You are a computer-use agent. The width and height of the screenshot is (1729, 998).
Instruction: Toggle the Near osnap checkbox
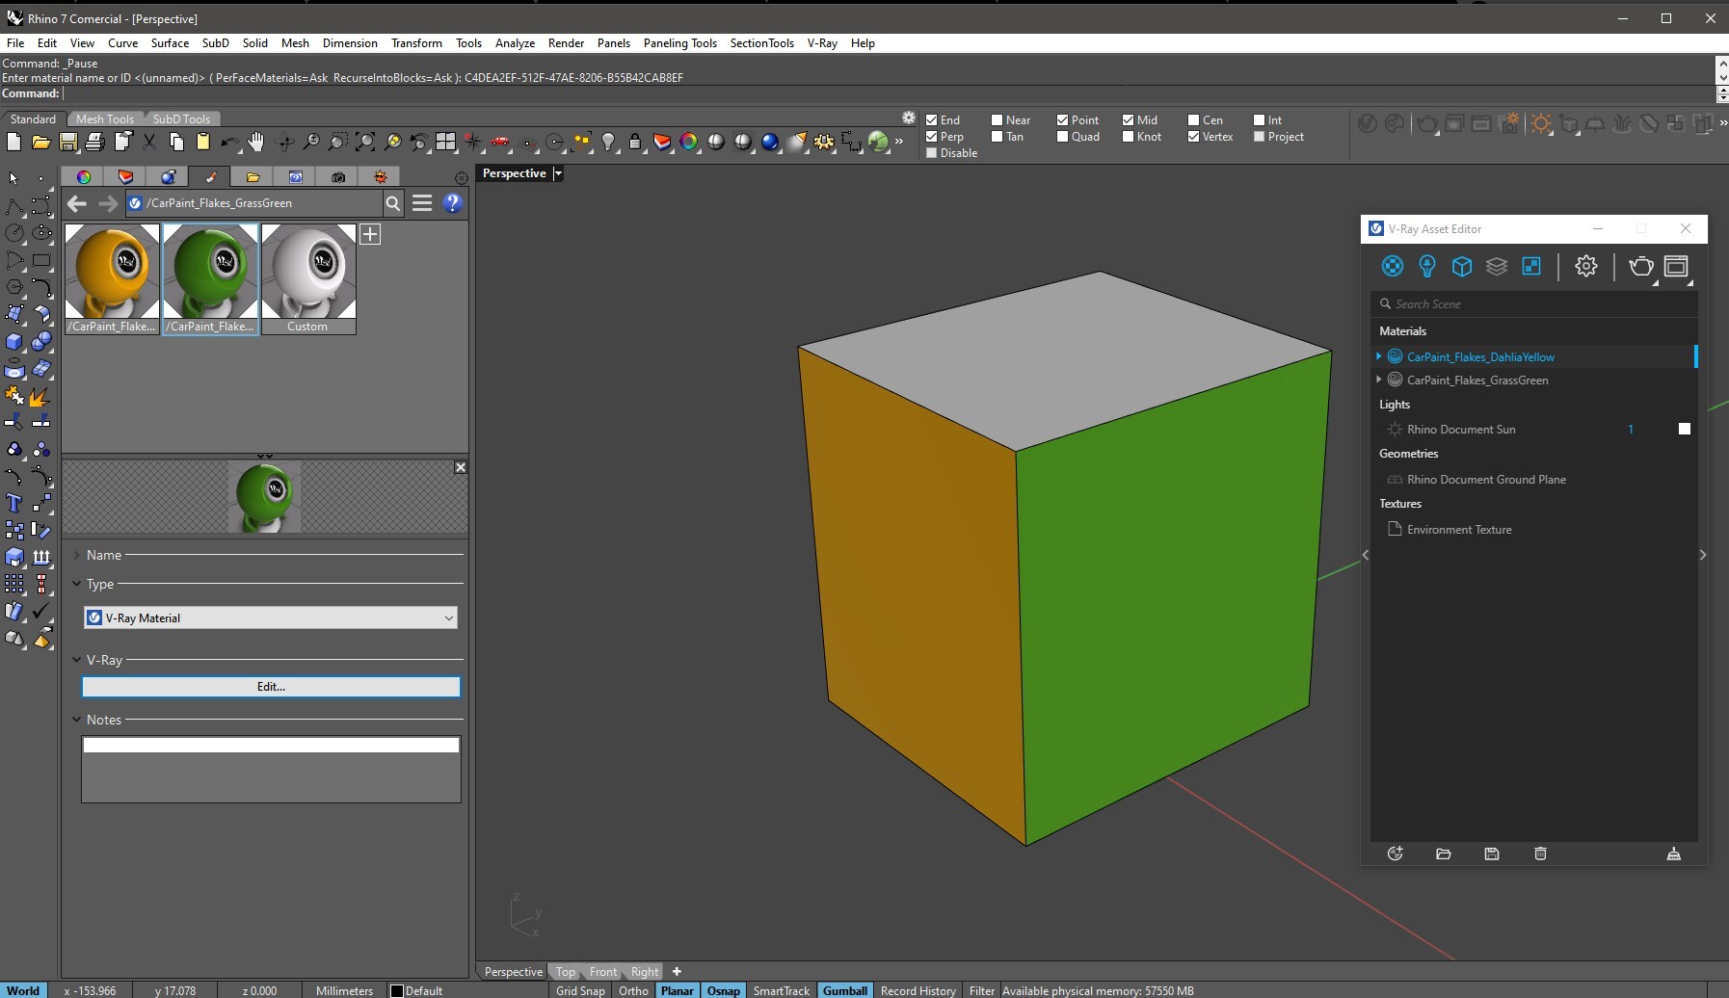[997, 120]
